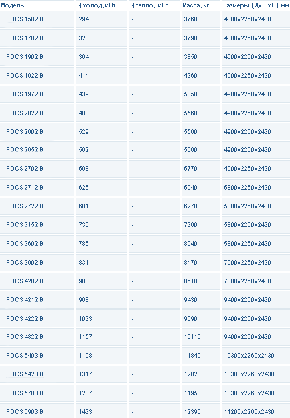Viewport: 290px width, 418px height.
Task: Choose the FOCS 1972 B model
Action: (25, 94)
